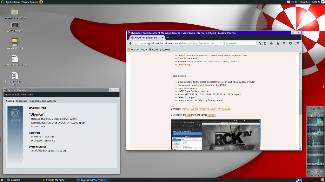Open the Pocket icon in Firefox toolbar
This screenshot has height=182, width=325.
tap(291, 43)
